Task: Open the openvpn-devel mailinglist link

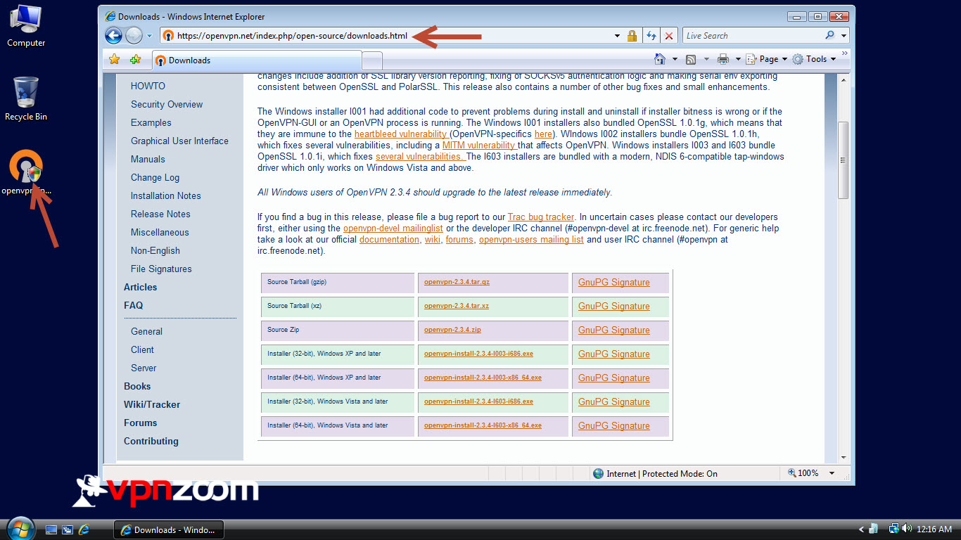Action: pyautogui.click(x=393, y=228)
